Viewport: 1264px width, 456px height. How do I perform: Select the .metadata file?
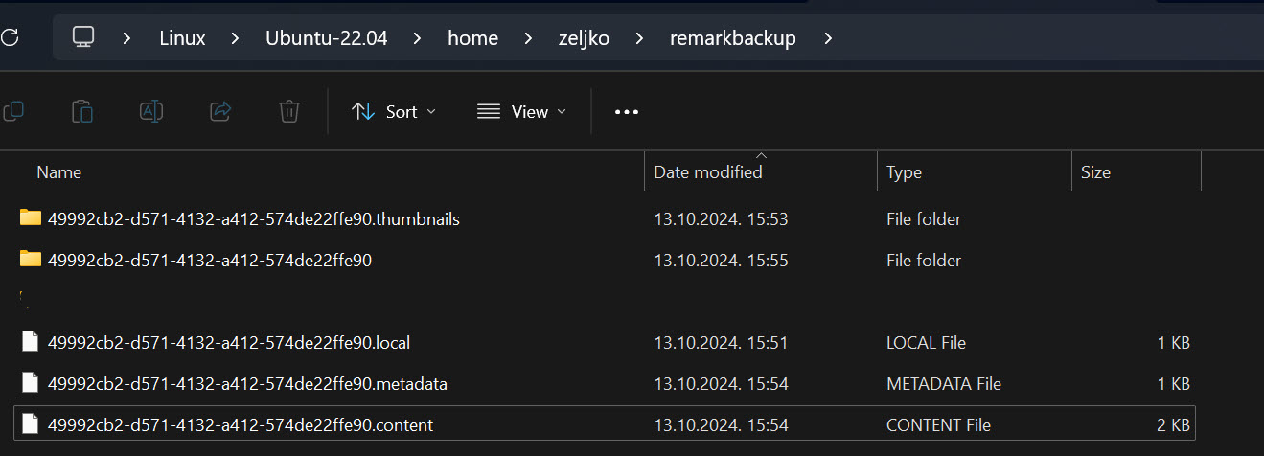click(x=247, y=384)
